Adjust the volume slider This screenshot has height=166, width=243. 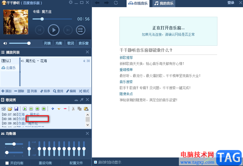click(20, 43)
